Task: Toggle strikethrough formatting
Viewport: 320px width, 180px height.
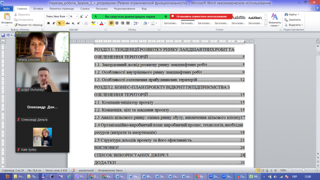Action: [67, 23]
